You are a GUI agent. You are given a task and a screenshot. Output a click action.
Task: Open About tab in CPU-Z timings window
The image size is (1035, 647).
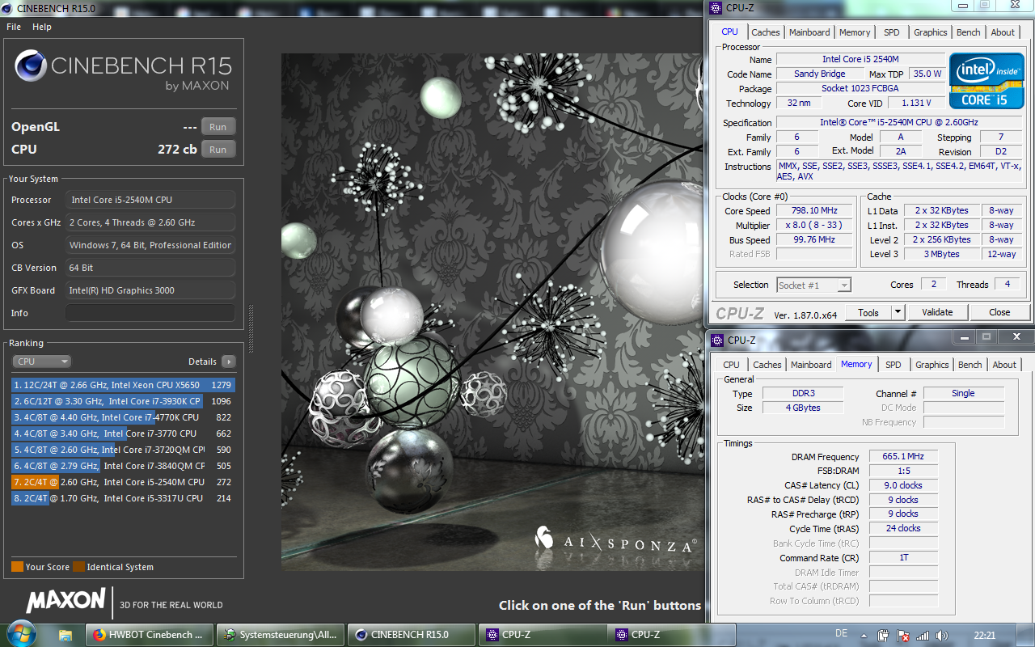click(x=1004, y=365)
